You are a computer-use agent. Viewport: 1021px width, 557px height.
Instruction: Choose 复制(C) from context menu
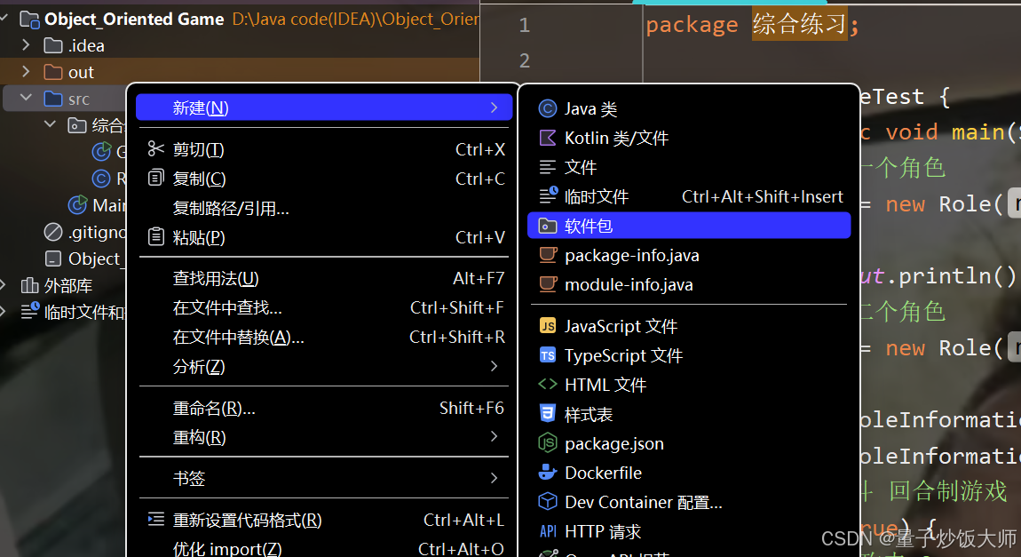click(x=324, y=179)
